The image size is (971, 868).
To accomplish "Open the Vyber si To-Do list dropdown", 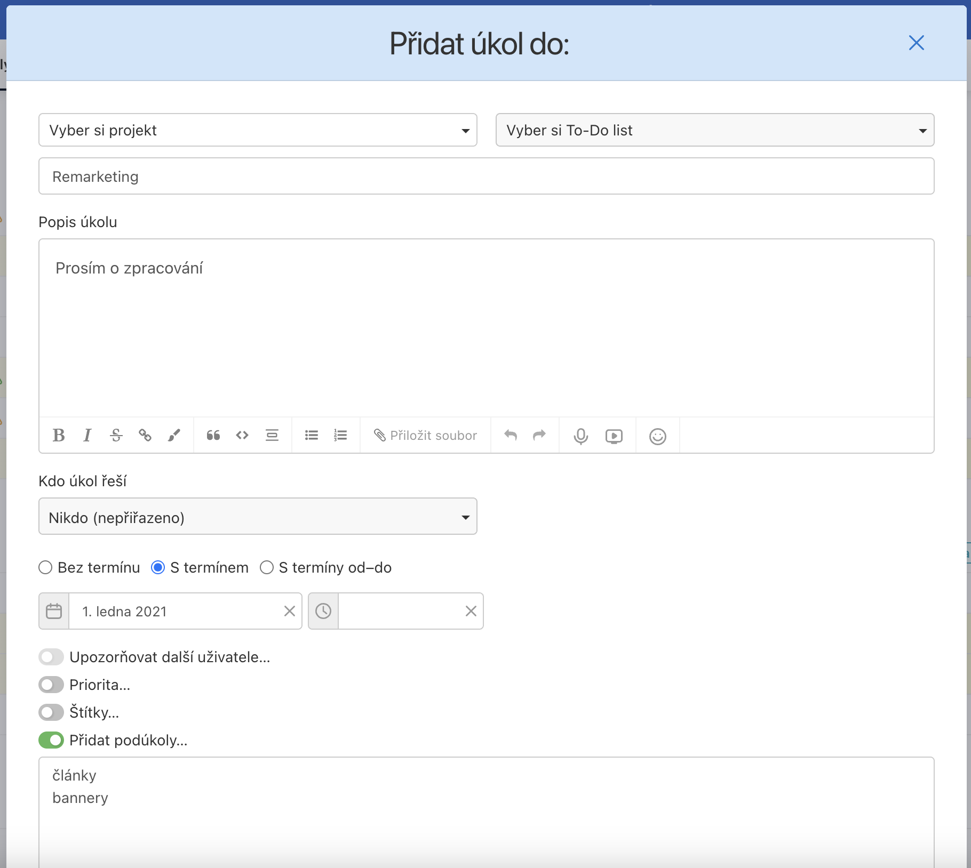I will tap(715, 130).
